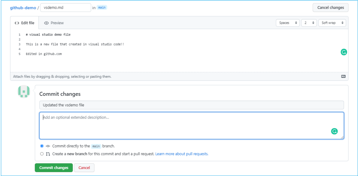The height and width of the screenshot is (176, 358).
Task: Open the indent size dropdown showing 2
Action: [x=309, y=23]
